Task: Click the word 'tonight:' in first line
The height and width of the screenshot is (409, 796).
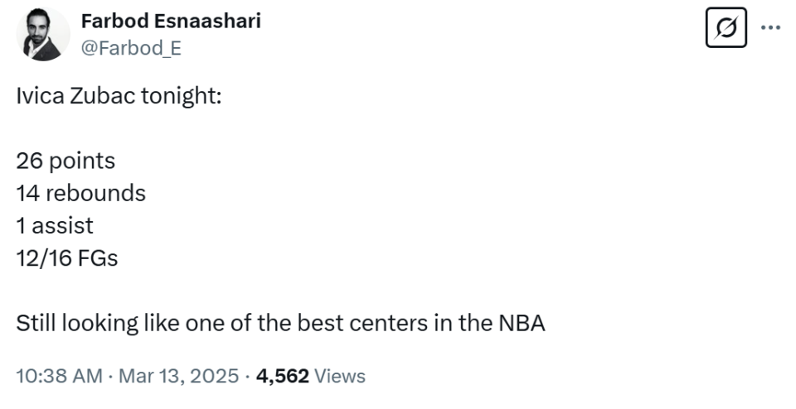Action: [x=182, y=96]
